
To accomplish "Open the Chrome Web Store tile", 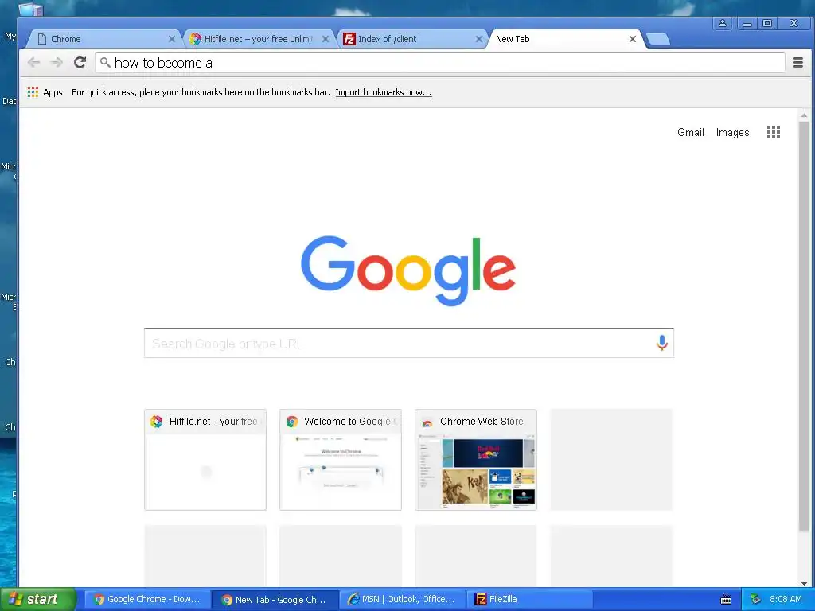I will pos(476,459).
